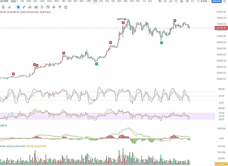The image size is (228, 166).
Task: Choose the 周K weekly chart tab
Action: click(119, 1)
